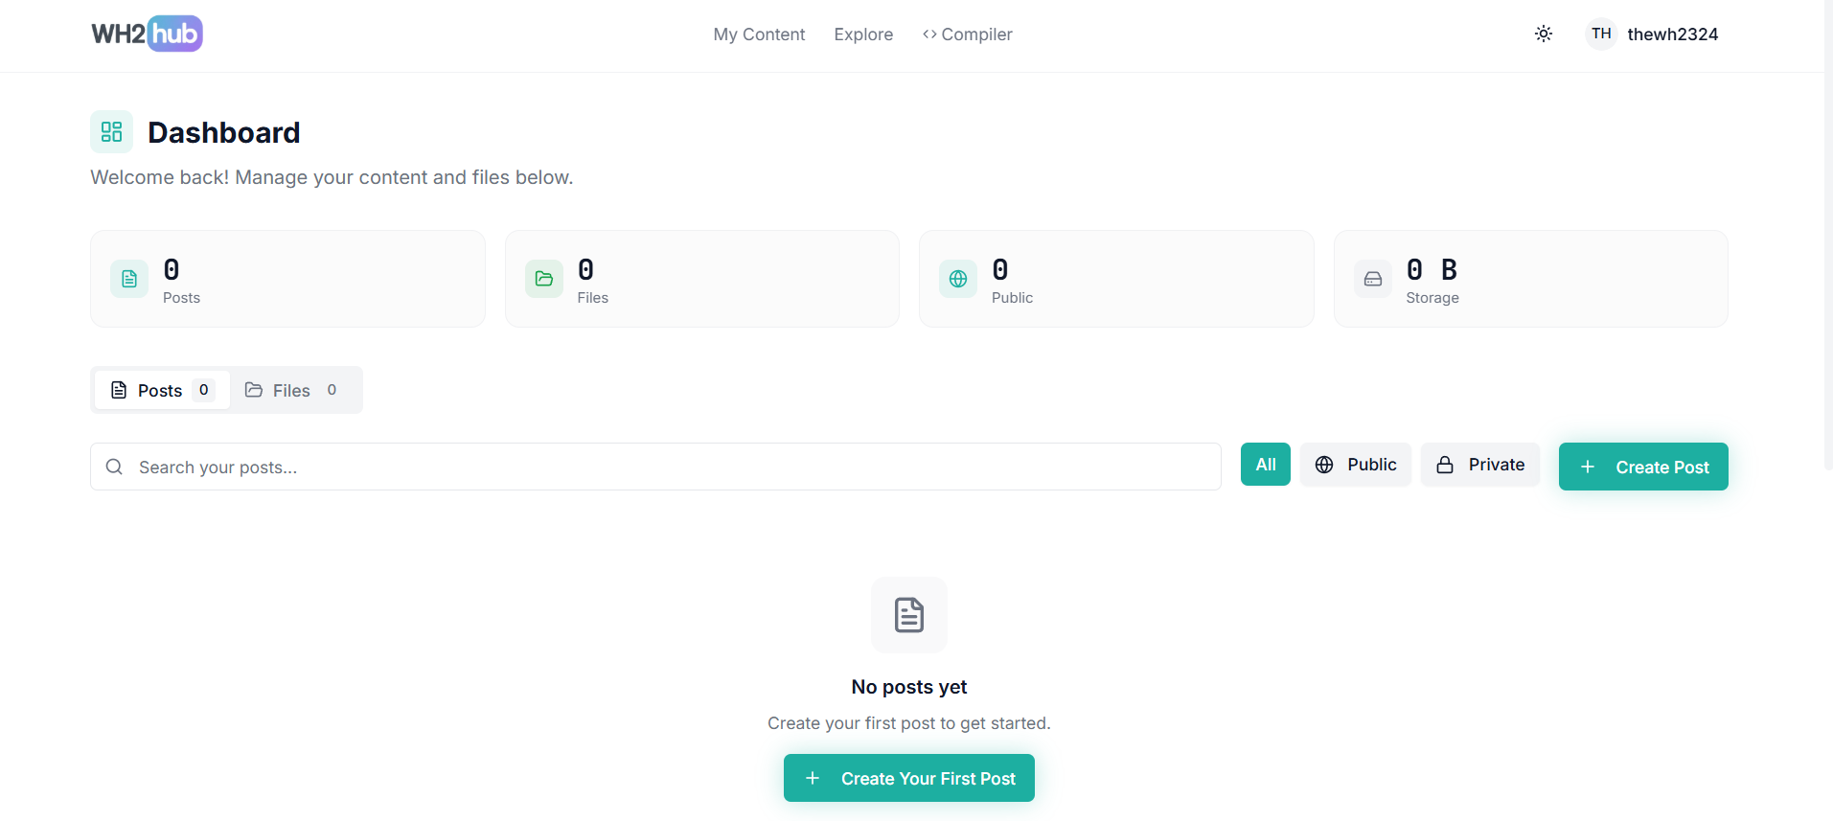
Task: Click Create Your First Post button
Action: [908, 778]
